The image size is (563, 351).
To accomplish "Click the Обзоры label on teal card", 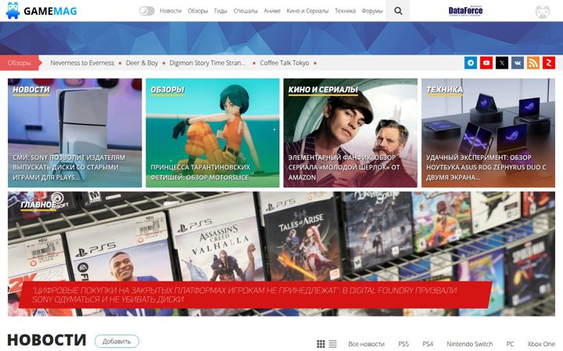I will [167, 90].
